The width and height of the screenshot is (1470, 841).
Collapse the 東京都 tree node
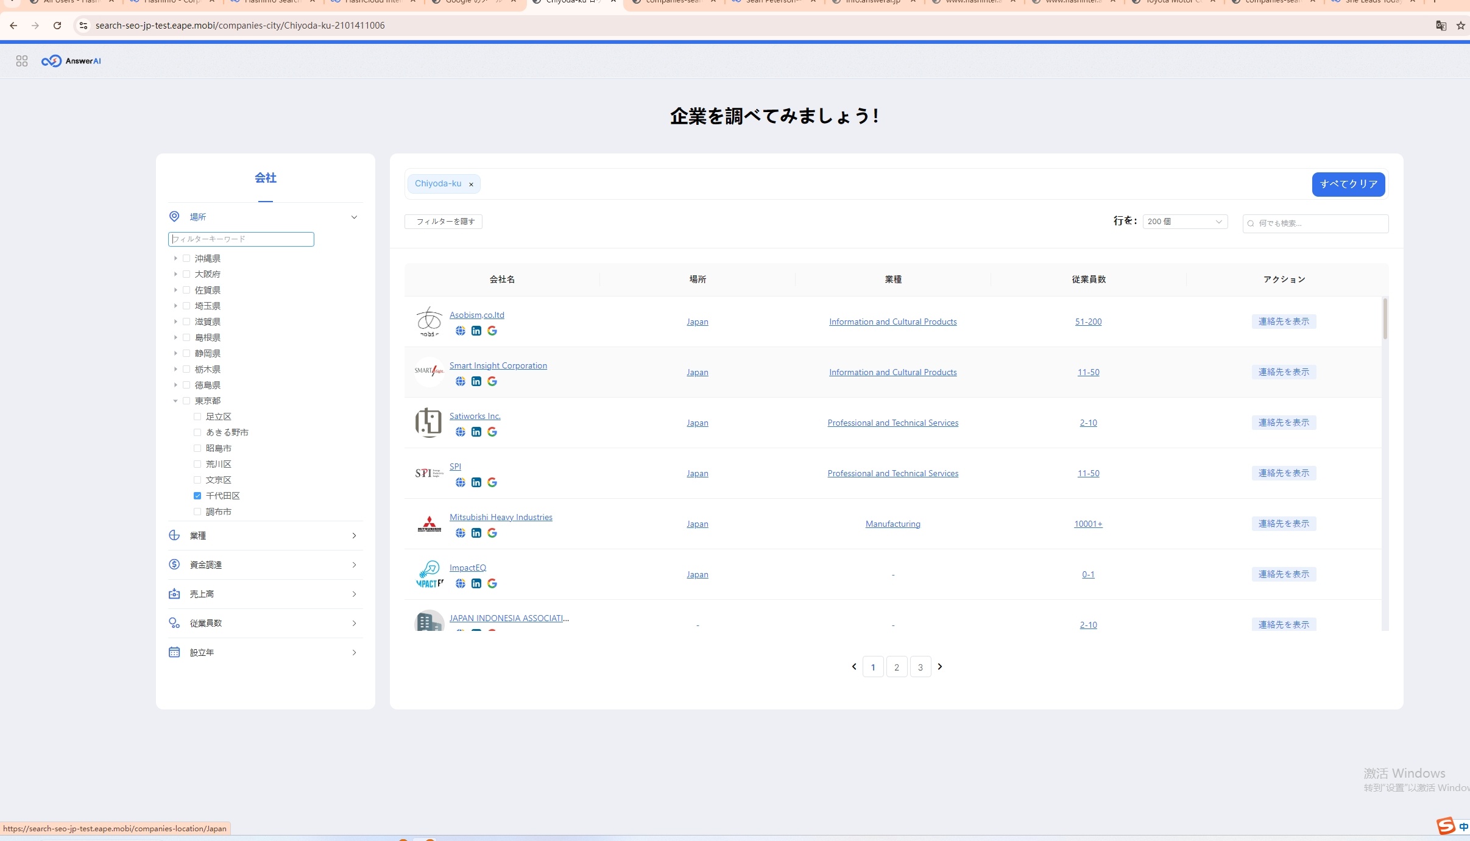pyautogui.click(x=175, y=401)
